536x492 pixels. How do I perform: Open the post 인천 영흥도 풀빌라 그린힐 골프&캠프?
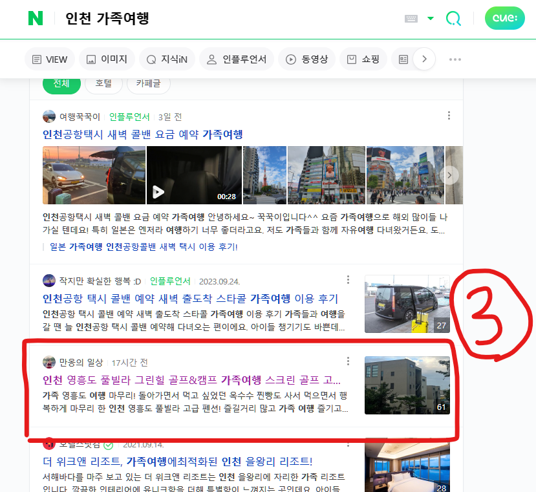(191, 380)
